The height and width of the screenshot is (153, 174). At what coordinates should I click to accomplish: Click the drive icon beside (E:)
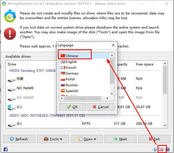[12, 125]
